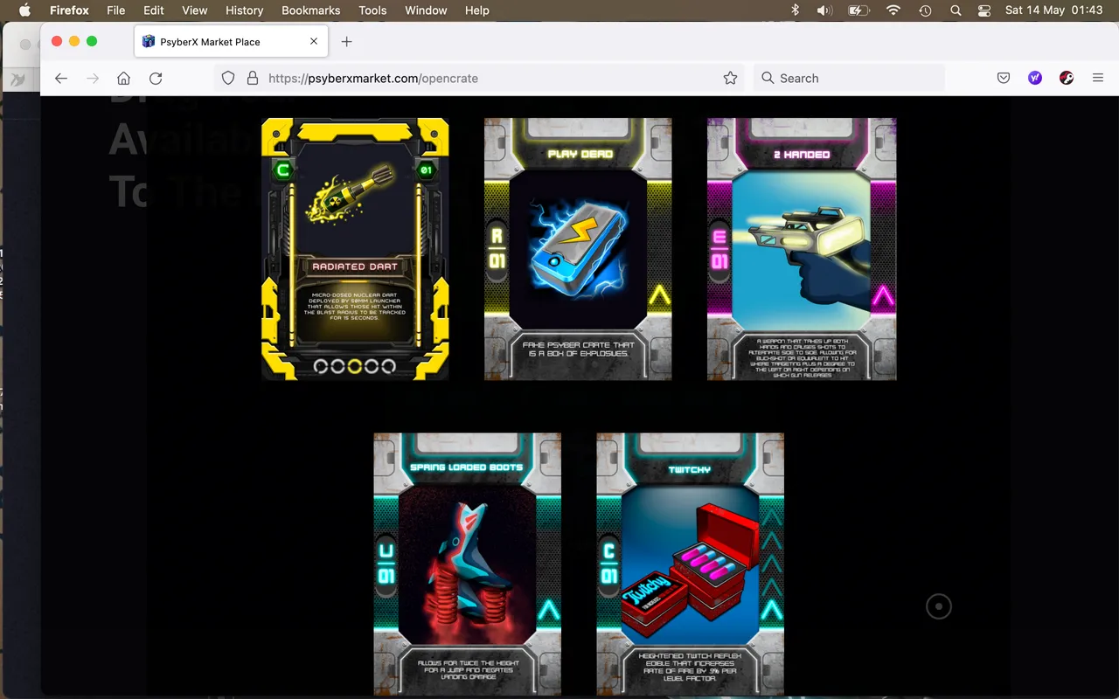Open the purple extension icon in toolbar
This screenshot has height=699, width=1119.
tap(1035, 78)
